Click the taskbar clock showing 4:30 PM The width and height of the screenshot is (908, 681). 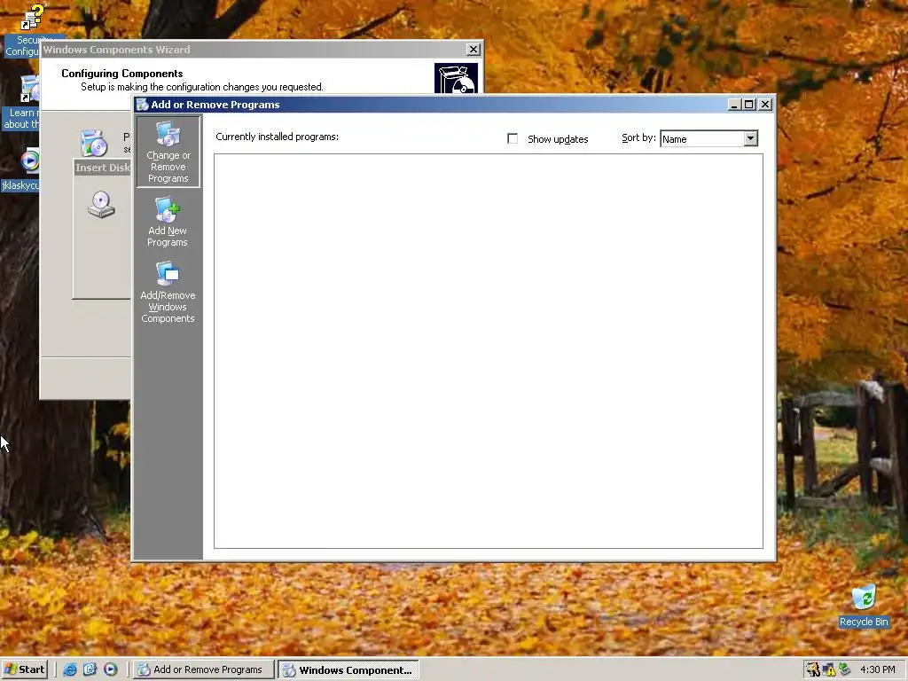877,669
